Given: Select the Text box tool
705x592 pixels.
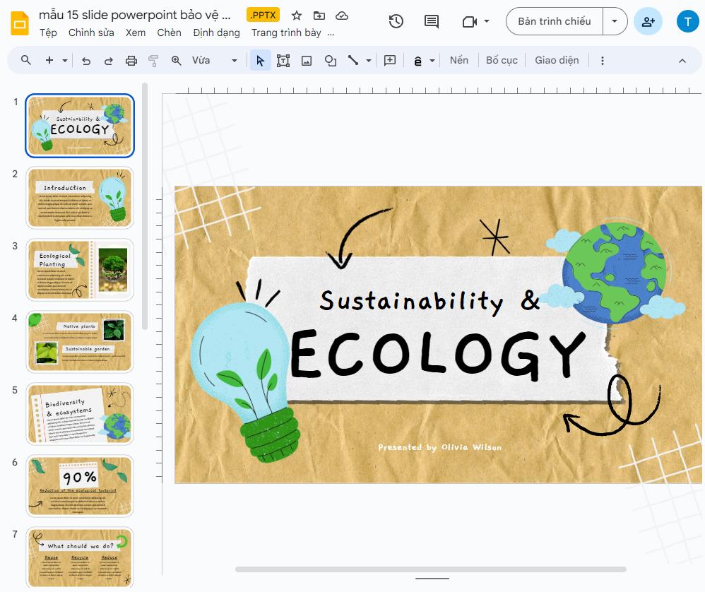Looking at the screenshot, I should (283, 60).
